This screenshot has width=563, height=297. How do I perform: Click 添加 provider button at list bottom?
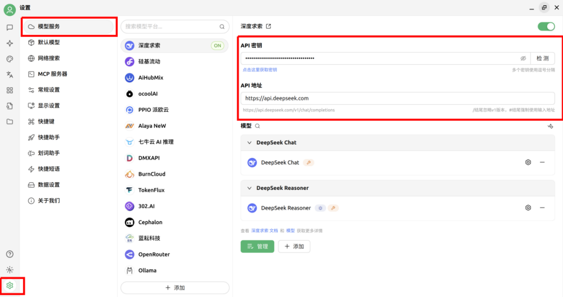175,288
